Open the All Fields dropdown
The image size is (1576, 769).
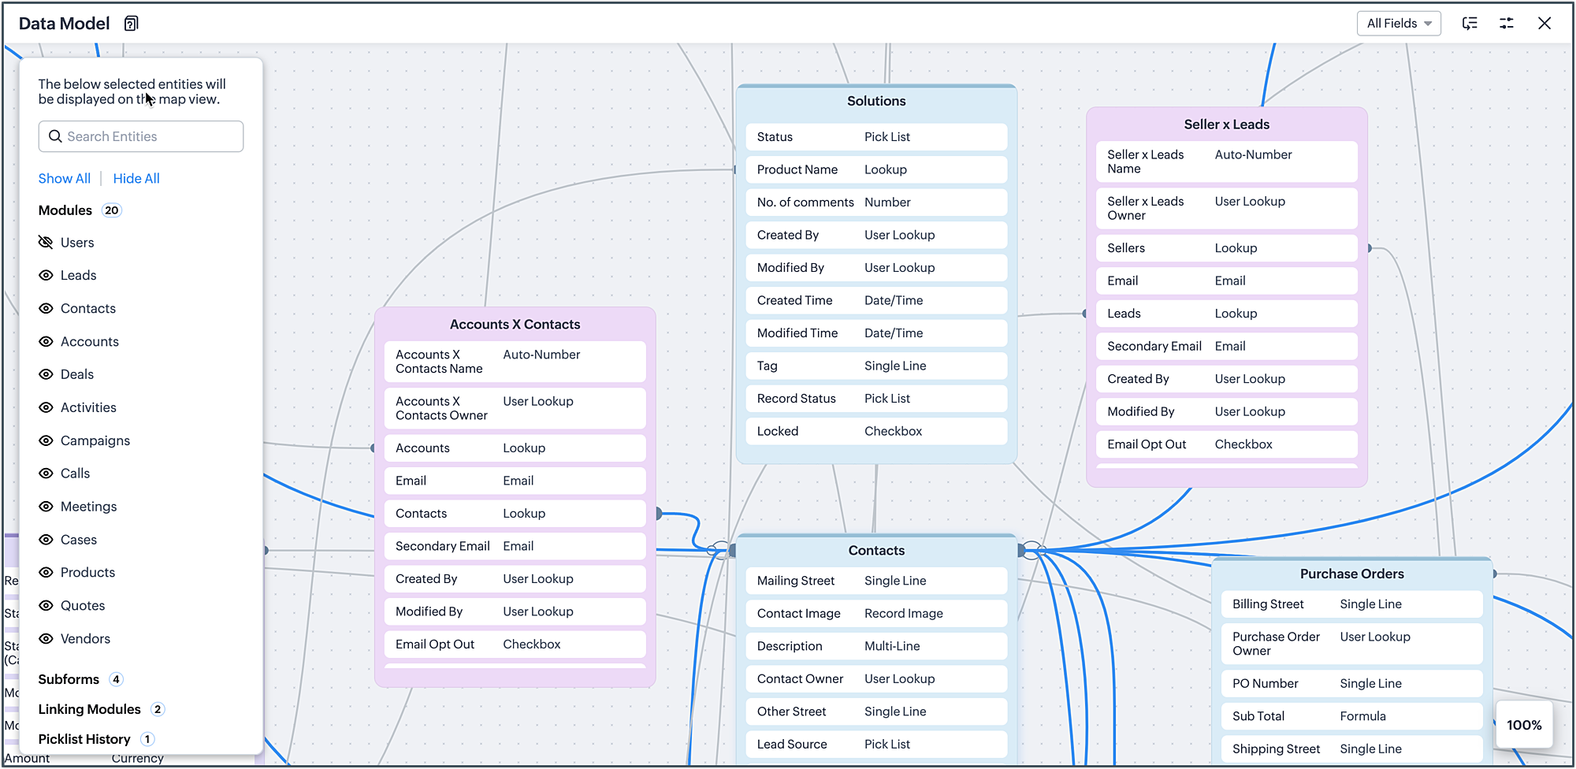[x=1399, y=24]
